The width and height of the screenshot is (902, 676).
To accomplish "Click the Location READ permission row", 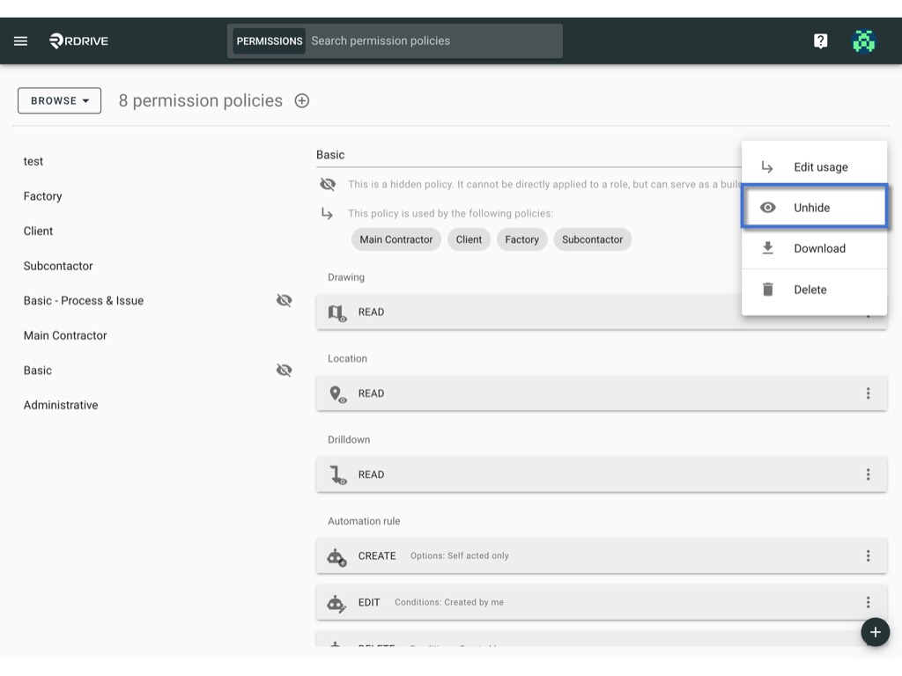I will (x=601, y=393).
